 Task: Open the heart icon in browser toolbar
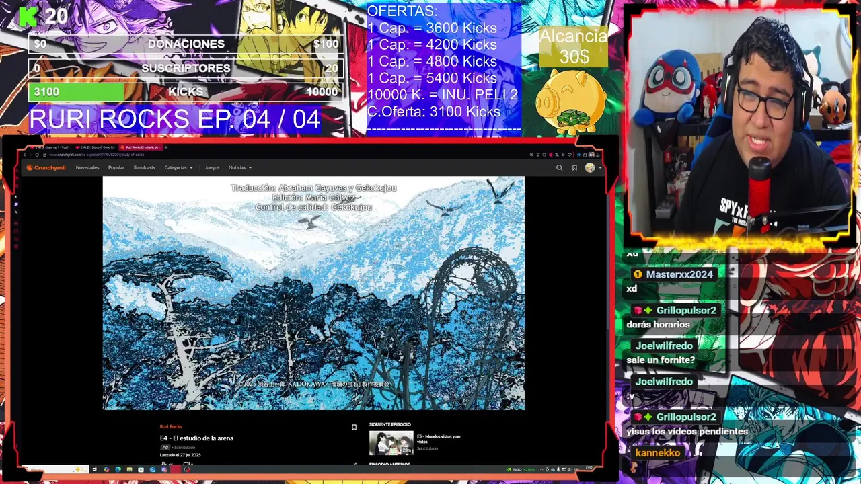pos(570,155)
